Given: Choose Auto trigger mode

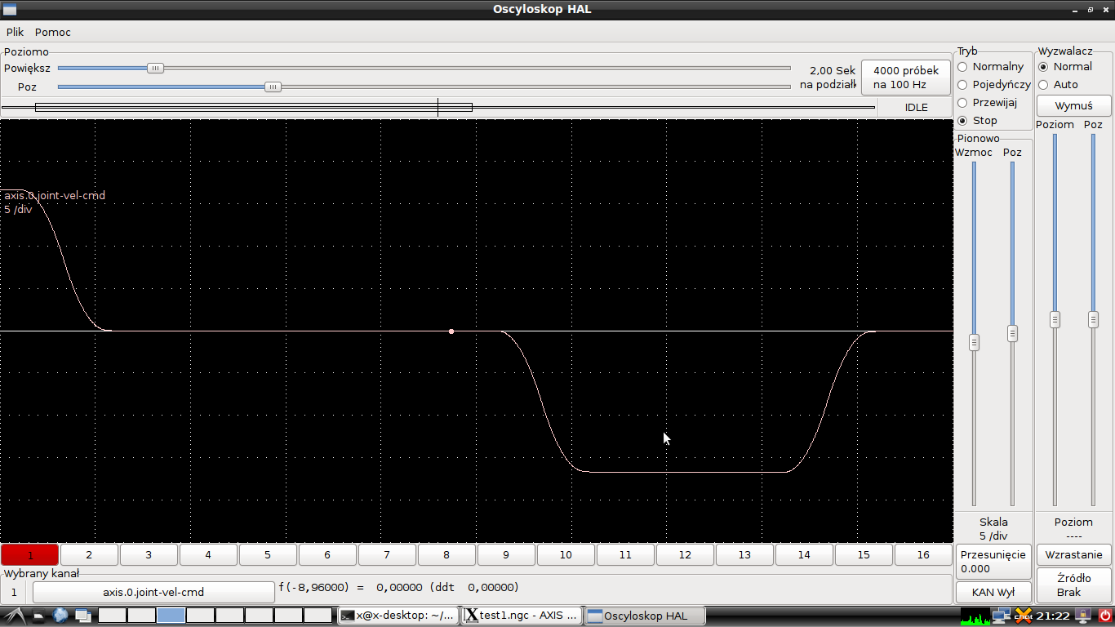Looking at the screenshot, I should (1059, 84).
